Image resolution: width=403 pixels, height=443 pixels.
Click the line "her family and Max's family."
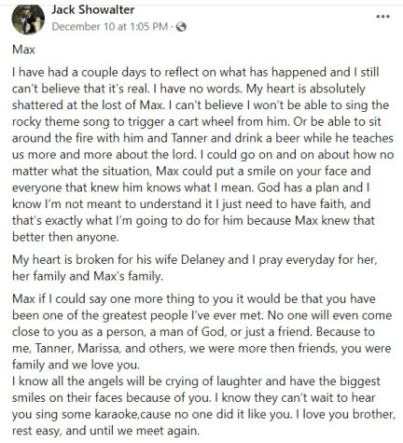88,276
